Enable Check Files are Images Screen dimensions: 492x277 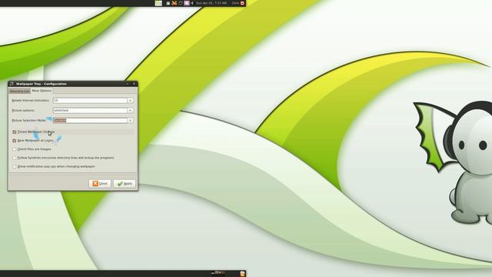click(x=15, y=149)
